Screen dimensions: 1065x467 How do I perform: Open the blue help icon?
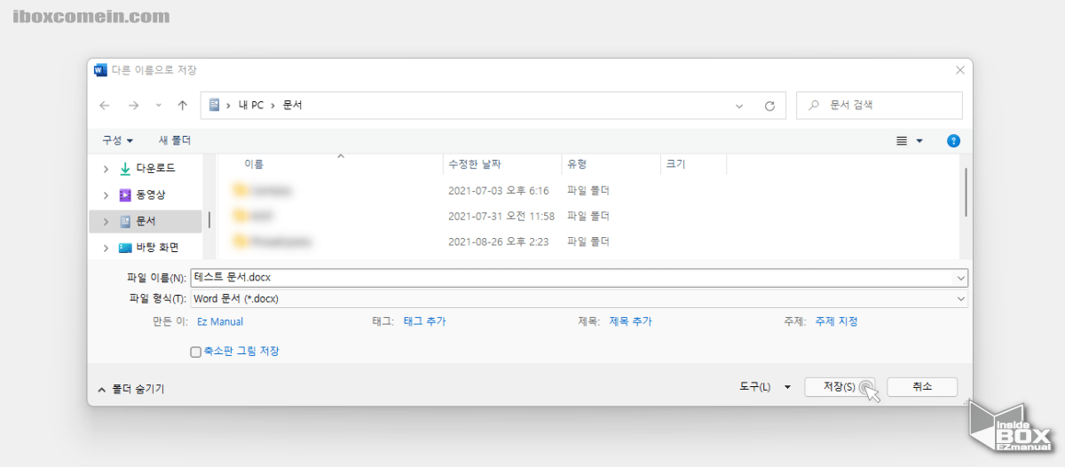(954, 141)
